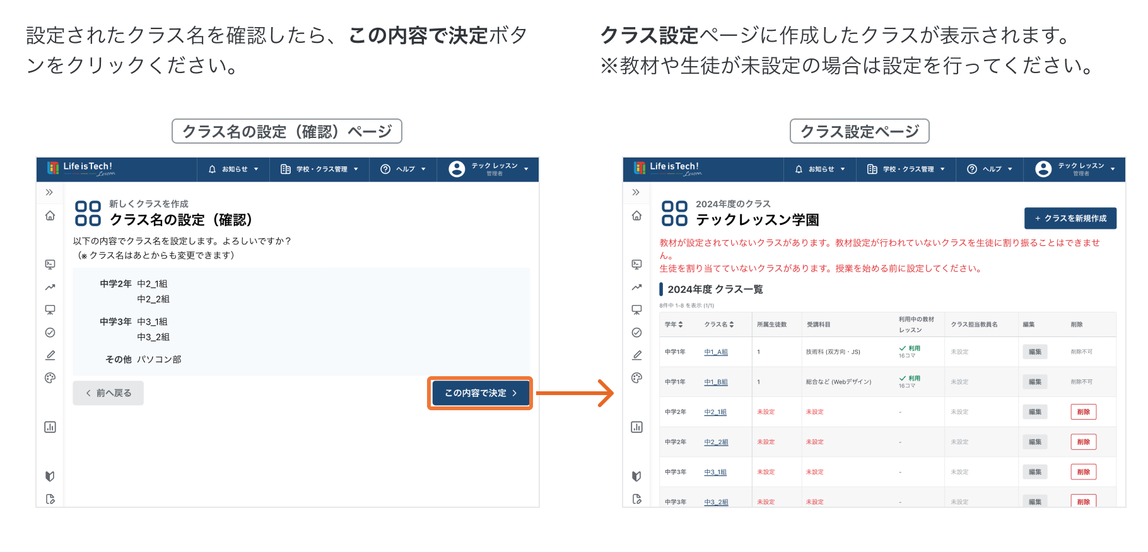
Task: Click palette icon in left screenshot's sidebar
Action: [x=50, y=378]
